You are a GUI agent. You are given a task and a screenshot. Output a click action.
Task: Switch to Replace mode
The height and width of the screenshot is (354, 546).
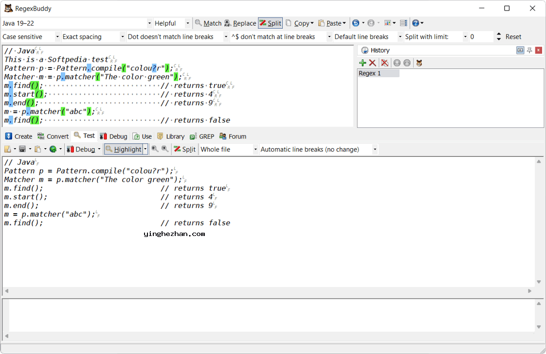240,23
